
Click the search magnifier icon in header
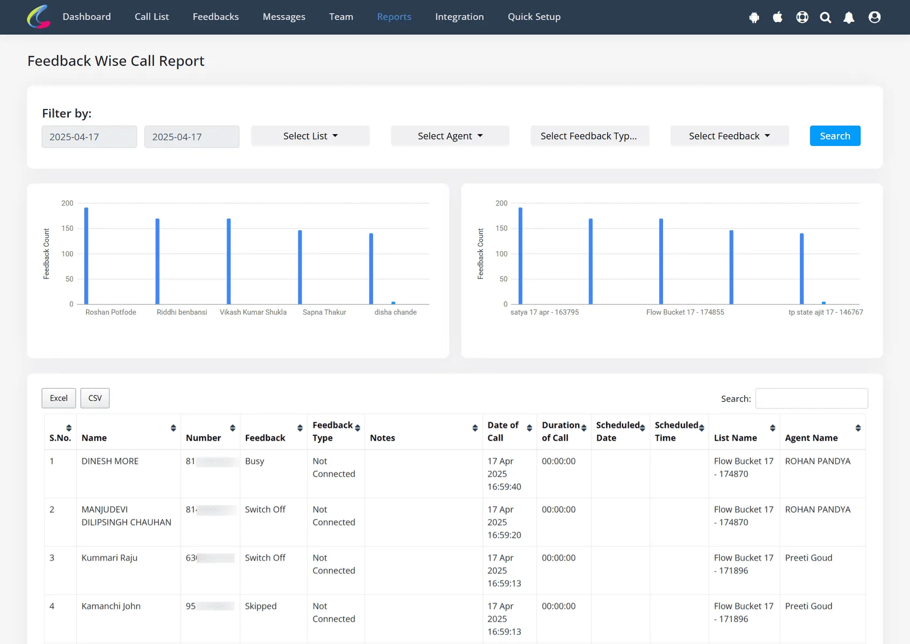point(826,17)
